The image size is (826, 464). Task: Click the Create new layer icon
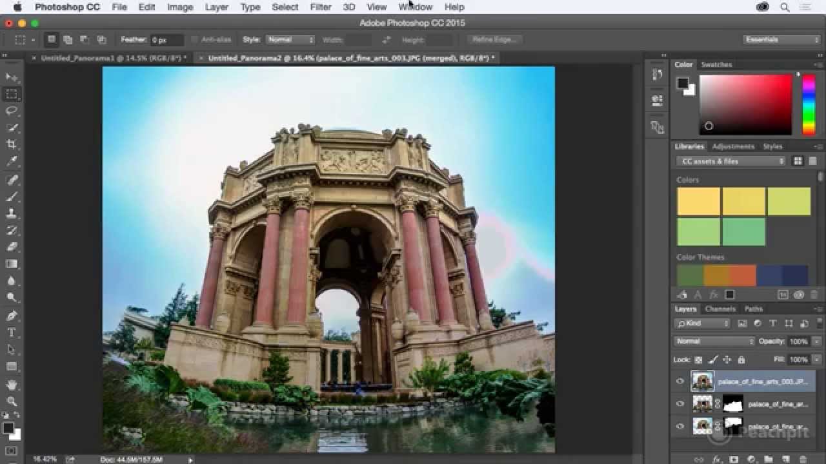tap(786, 459)
